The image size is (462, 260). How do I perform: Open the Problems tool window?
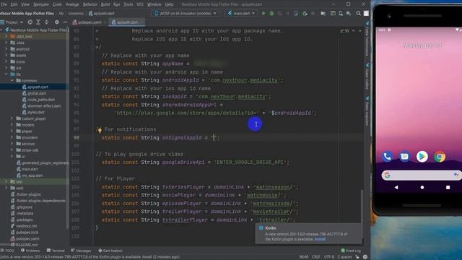tap(30, 251)
